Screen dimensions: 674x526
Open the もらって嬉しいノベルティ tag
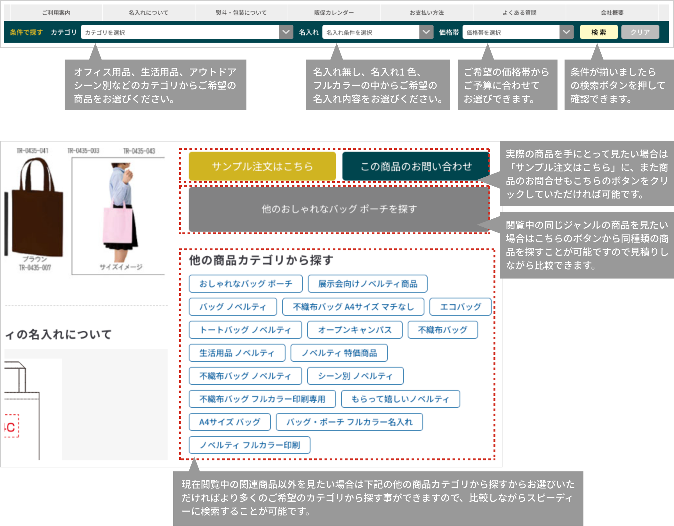tap(400, 399)
